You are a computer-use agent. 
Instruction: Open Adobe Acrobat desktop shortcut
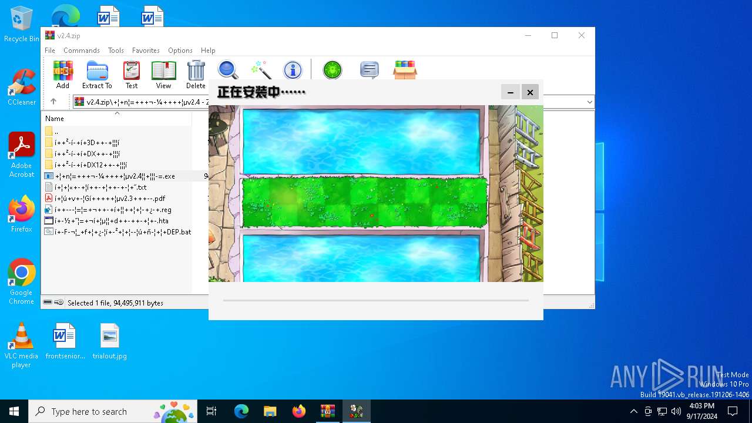click(x=21, y=155)
